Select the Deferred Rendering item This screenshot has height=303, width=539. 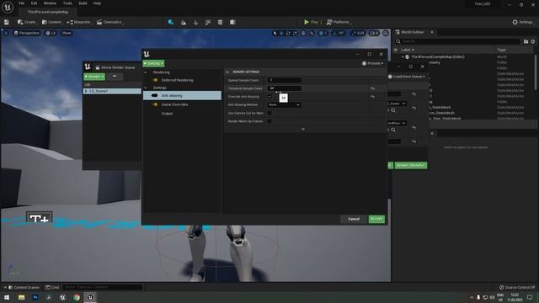[177, 81]
